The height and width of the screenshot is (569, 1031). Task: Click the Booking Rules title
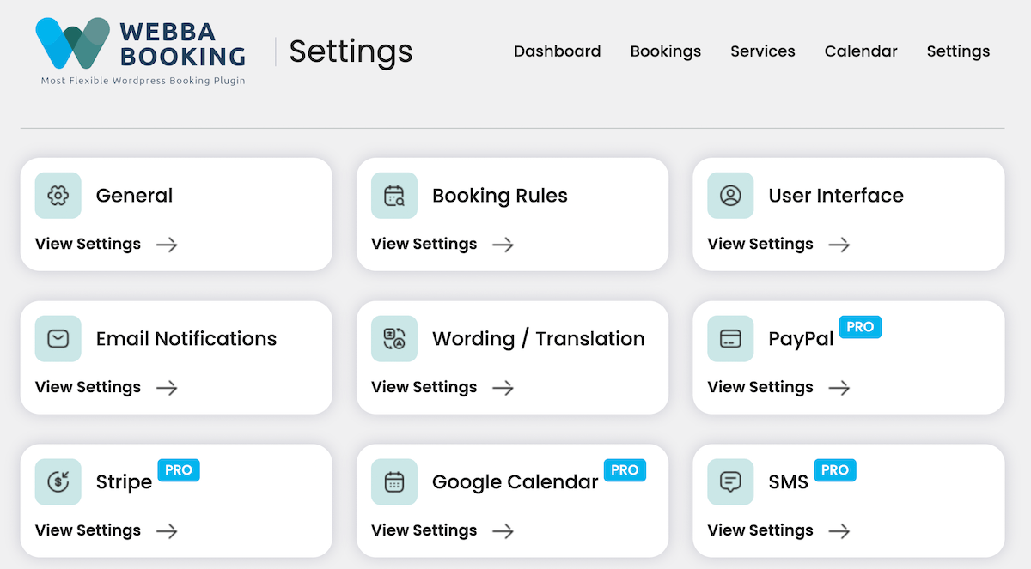click(x=500, y=196)
